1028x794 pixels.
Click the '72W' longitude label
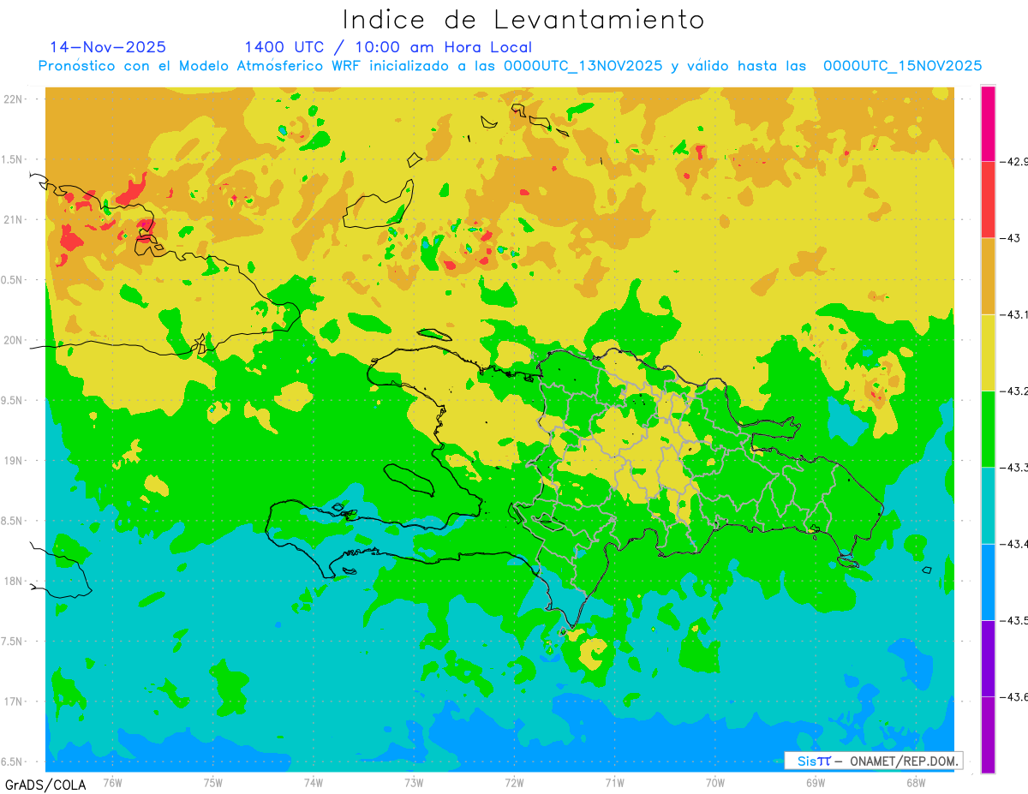pyautogui.click(x=514, y=782)
